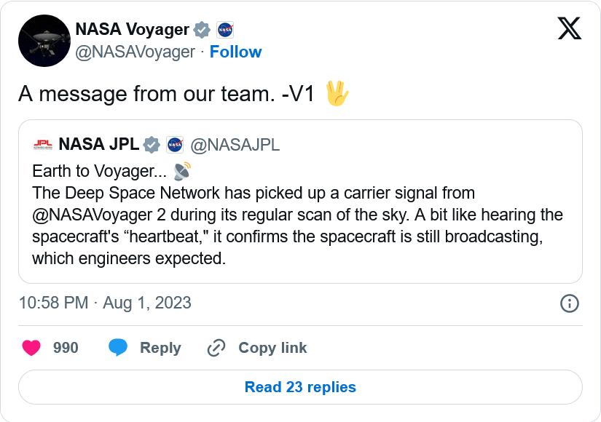Like the tweet with the heart icon
The image size is (601, 422).
click(31, 348)
